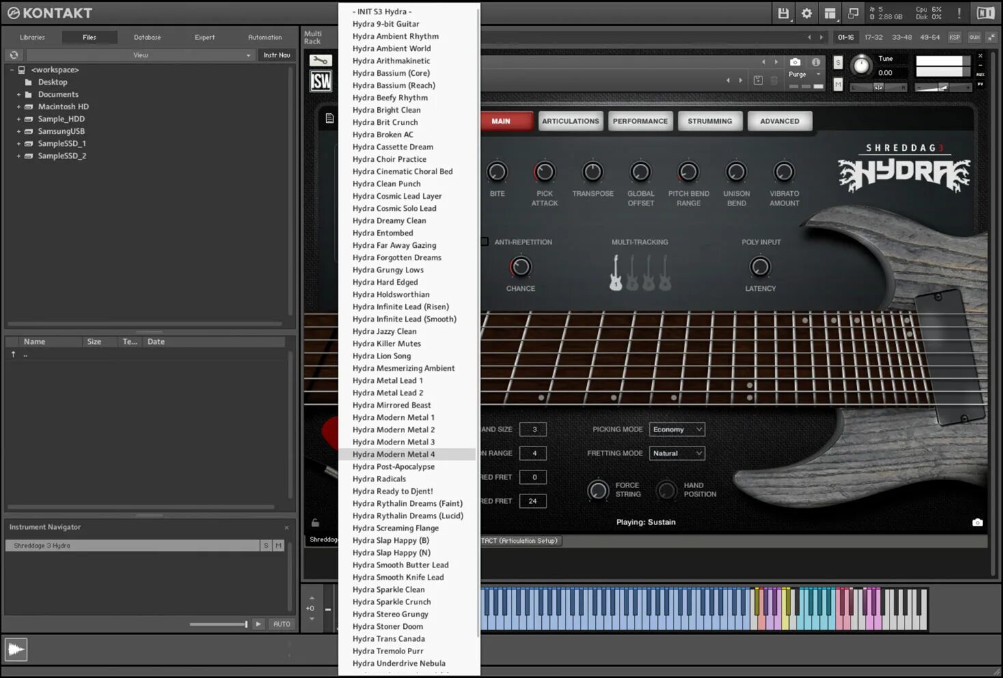
Task: Switch to the Libraries tab
Action: click(x=32, y=37)
